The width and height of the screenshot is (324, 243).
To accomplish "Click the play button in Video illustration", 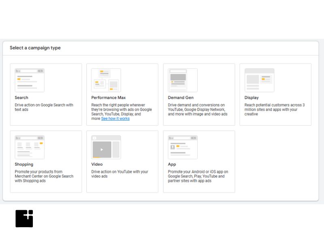I will pos(102,149).
